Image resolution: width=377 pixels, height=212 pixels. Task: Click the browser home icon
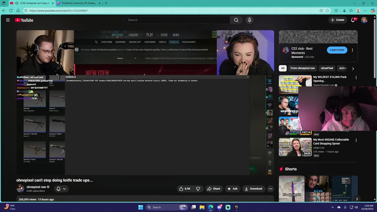pyautogui.click(x=18, y=11)
